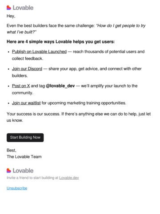Image resolution: width=160 pixels, height=214 pixels.
Task: Open the Post on X link
Action: [x=21, y=86]
